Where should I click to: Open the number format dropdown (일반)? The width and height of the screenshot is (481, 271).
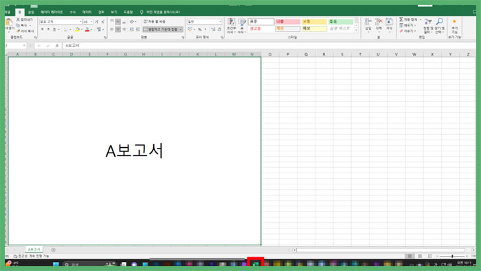point(220,21)
